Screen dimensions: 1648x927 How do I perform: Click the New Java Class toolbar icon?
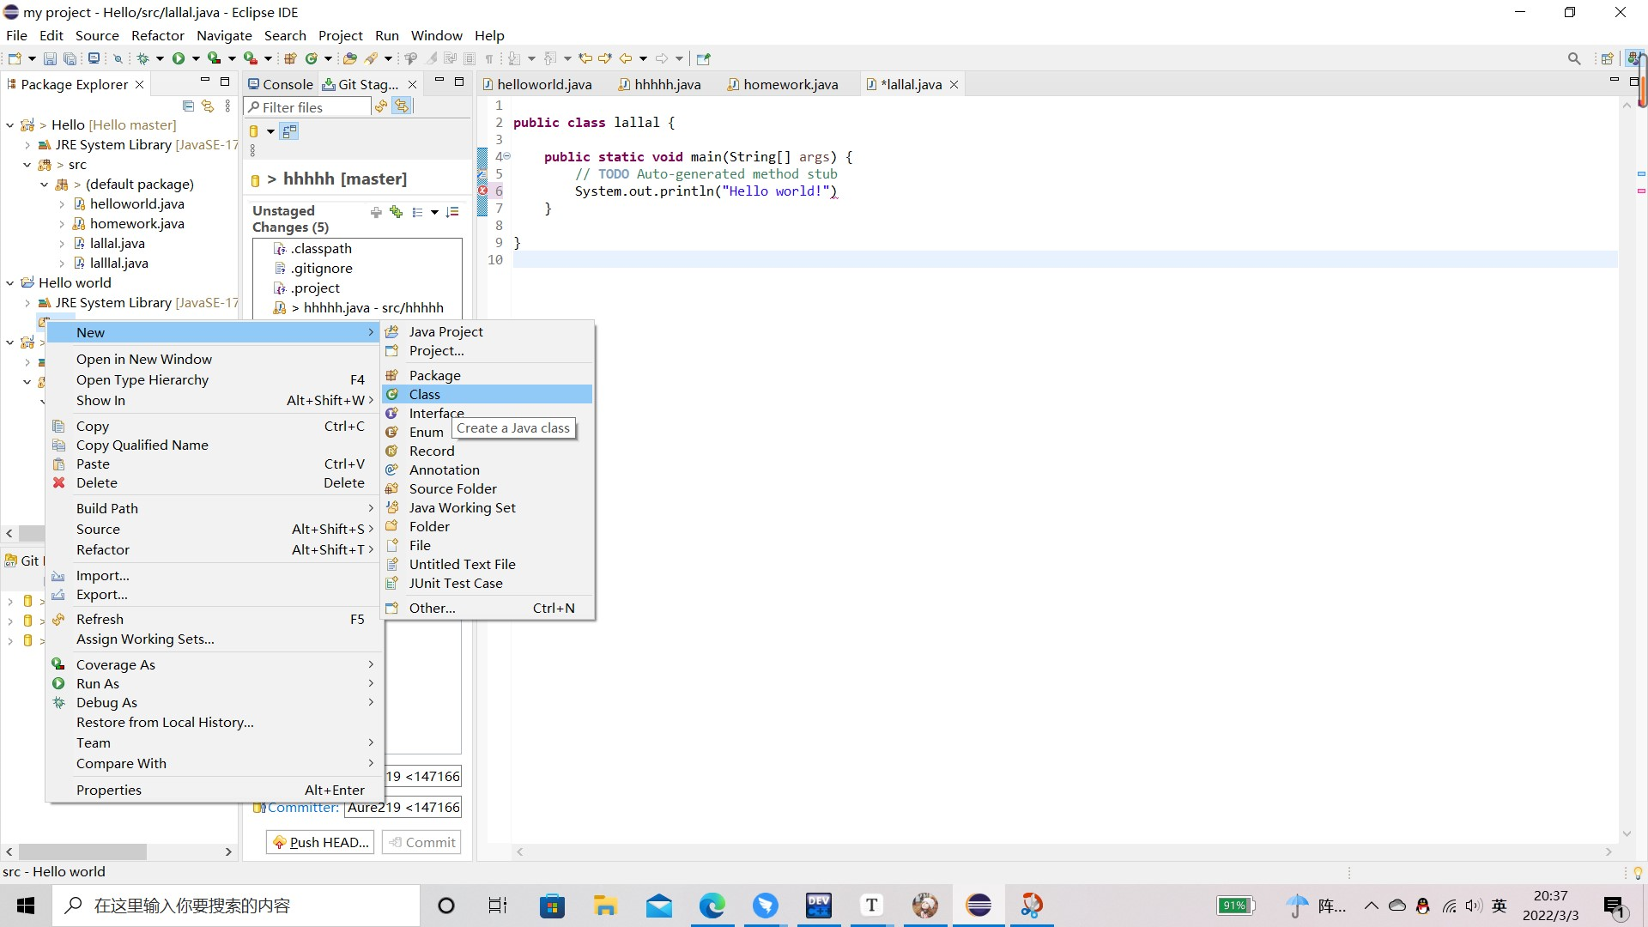point(312,58)
